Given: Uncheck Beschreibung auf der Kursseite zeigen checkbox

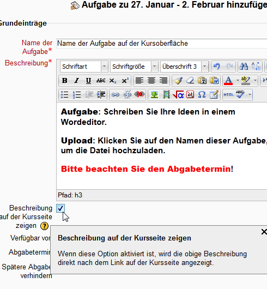Looking at the screenshot, I should coord(60,208).
